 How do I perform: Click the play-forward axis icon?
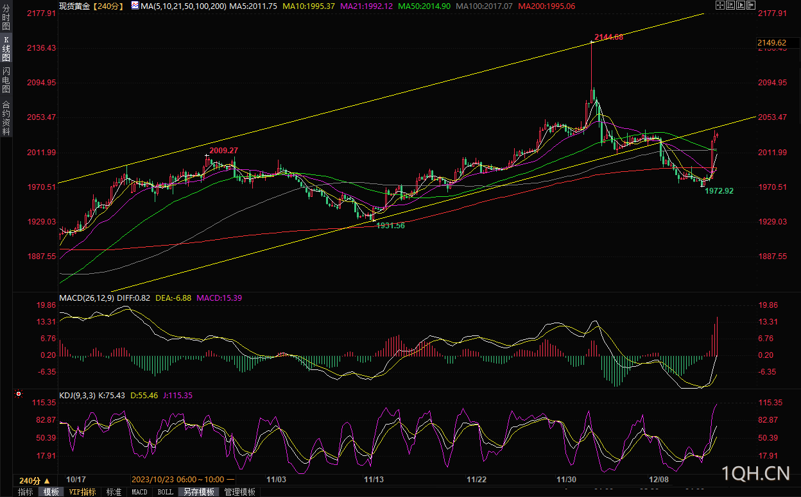(x=741, y=5)
